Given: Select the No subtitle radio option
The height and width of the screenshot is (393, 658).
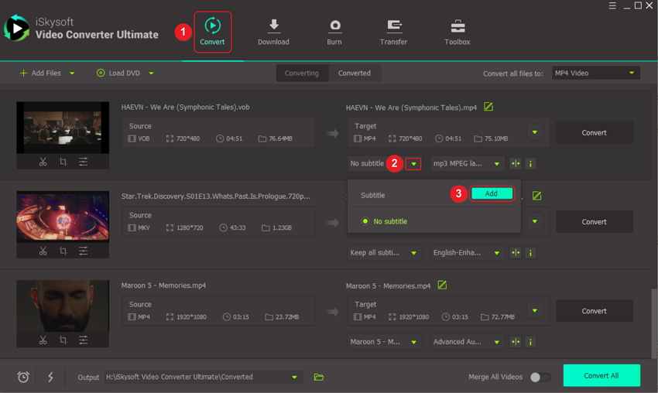Looking at the screenshot, I should [x=365, y=221].
